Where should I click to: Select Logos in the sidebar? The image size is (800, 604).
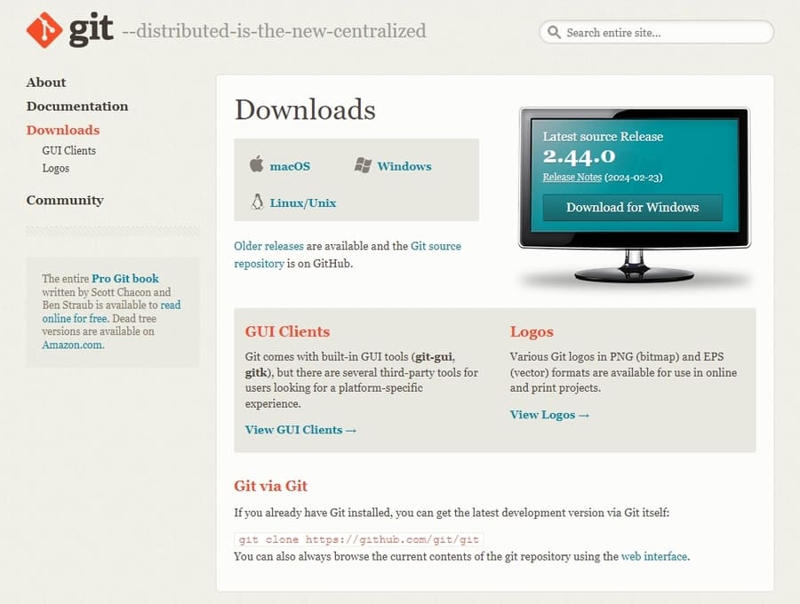tap(55, 169)
